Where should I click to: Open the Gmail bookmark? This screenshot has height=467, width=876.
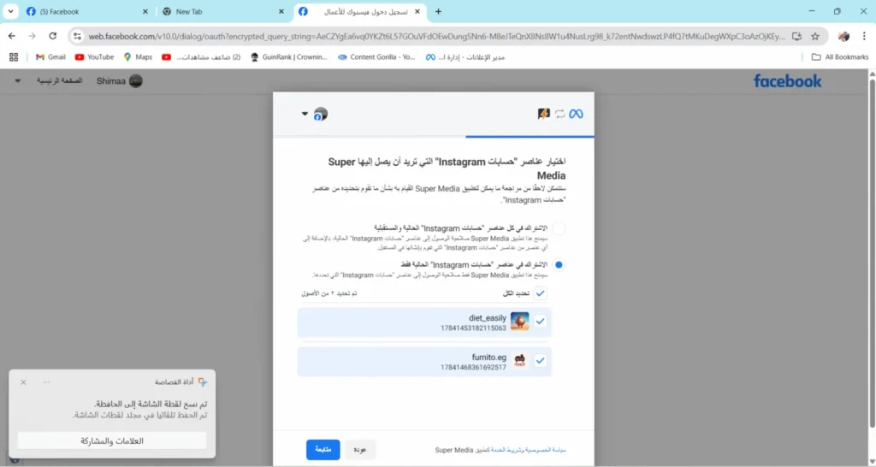(x=50, y=57)
